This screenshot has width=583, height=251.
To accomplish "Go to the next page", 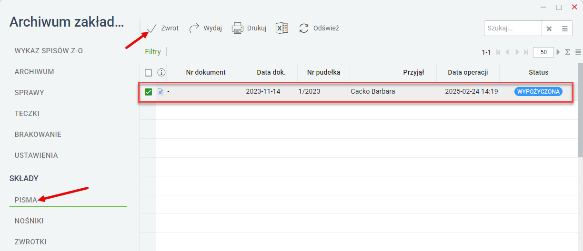I will (517, 52).
